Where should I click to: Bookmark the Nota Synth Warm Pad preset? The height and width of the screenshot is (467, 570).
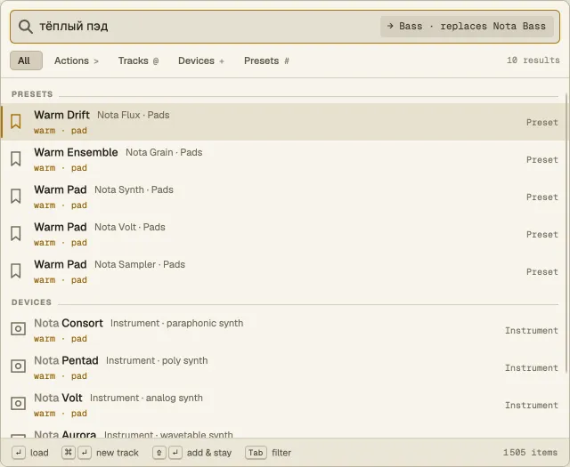pyautogui.click(x=16, y=197)
